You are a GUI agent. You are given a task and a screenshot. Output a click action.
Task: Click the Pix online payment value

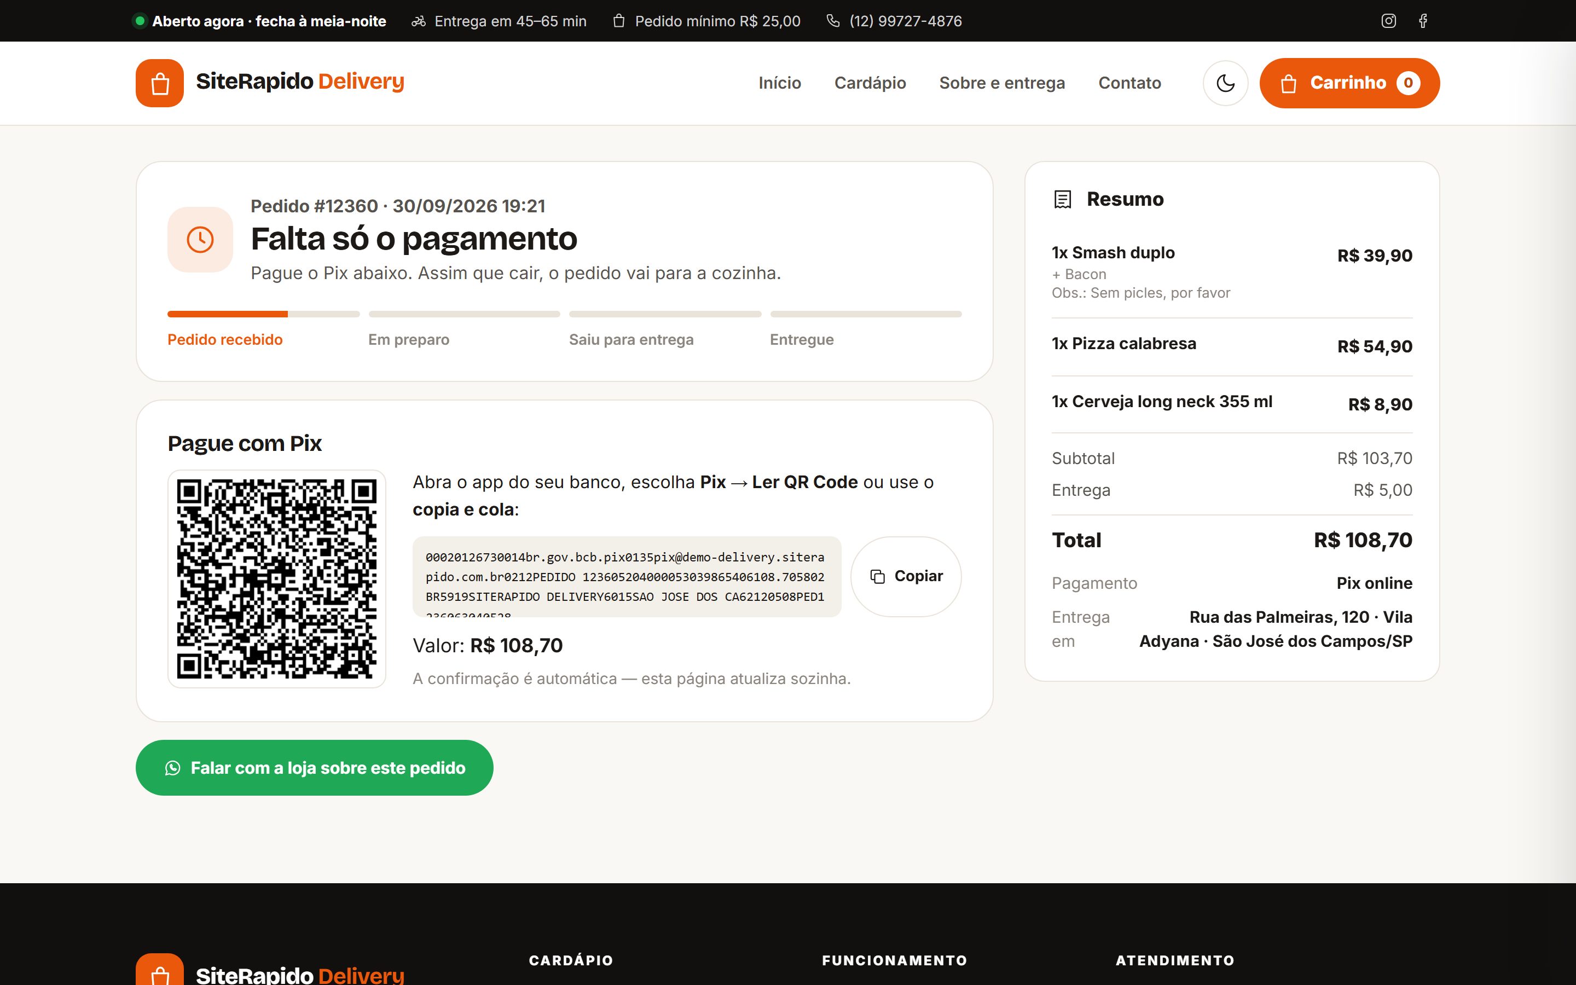tap(1374, 583)
